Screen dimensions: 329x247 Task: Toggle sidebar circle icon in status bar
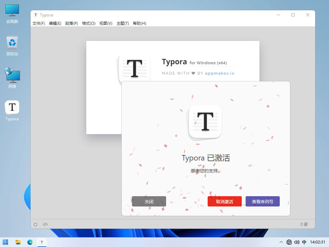pos(35,224)
